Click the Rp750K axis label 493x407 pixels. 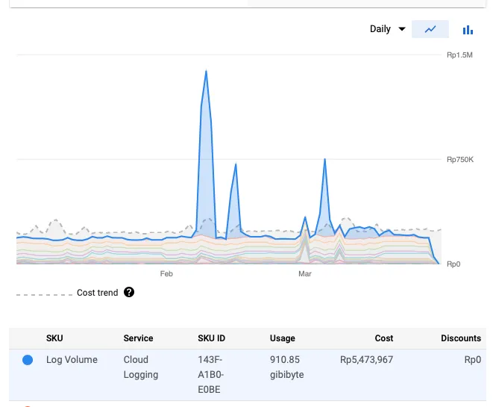coord(460,160)
